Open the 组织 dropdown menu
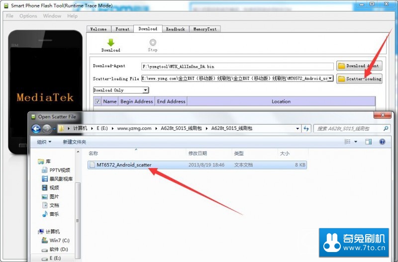The height and width of the screenshot is (262, 398). pos(44,142)
